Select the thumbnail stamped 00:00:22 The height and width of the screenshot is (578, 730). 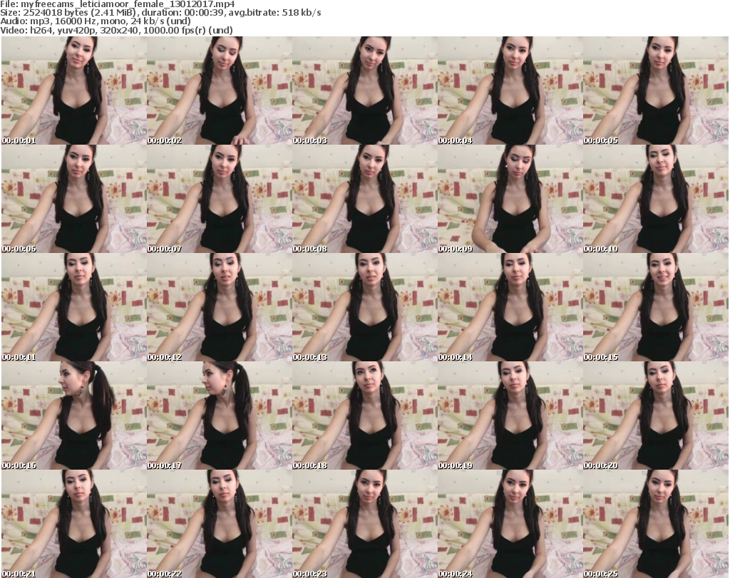point(220,524)
